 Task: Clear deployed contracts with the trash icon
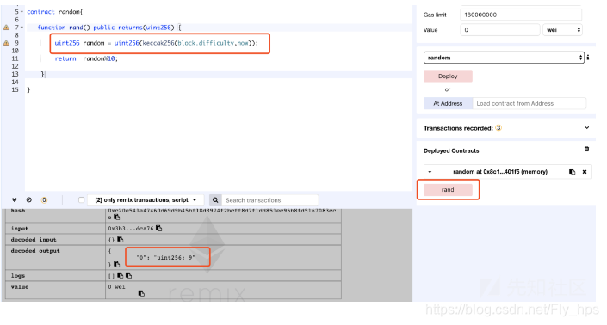pos(587,149)
